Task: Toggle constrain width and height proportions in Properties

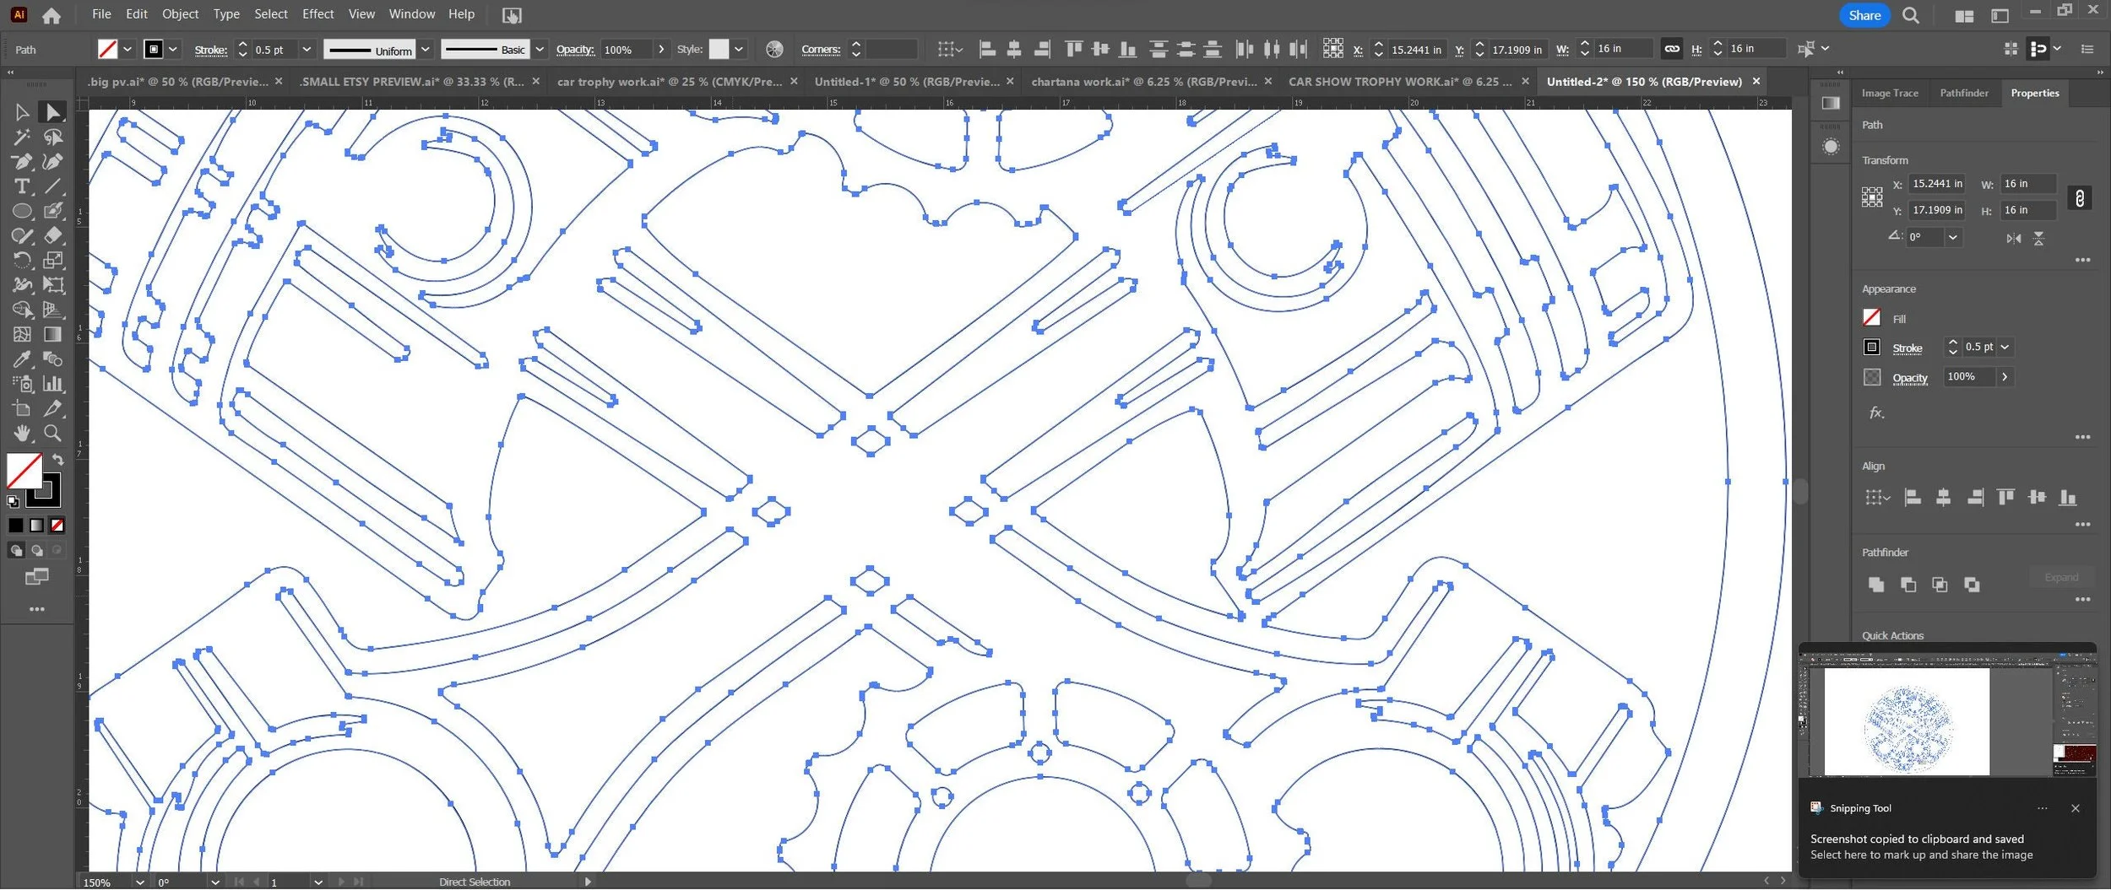Action: click(2080, 198)
